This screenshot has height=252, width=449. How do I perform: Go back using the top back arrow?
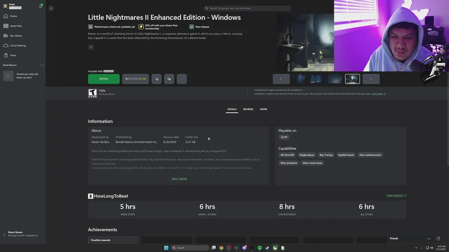[x=51, y=8]
